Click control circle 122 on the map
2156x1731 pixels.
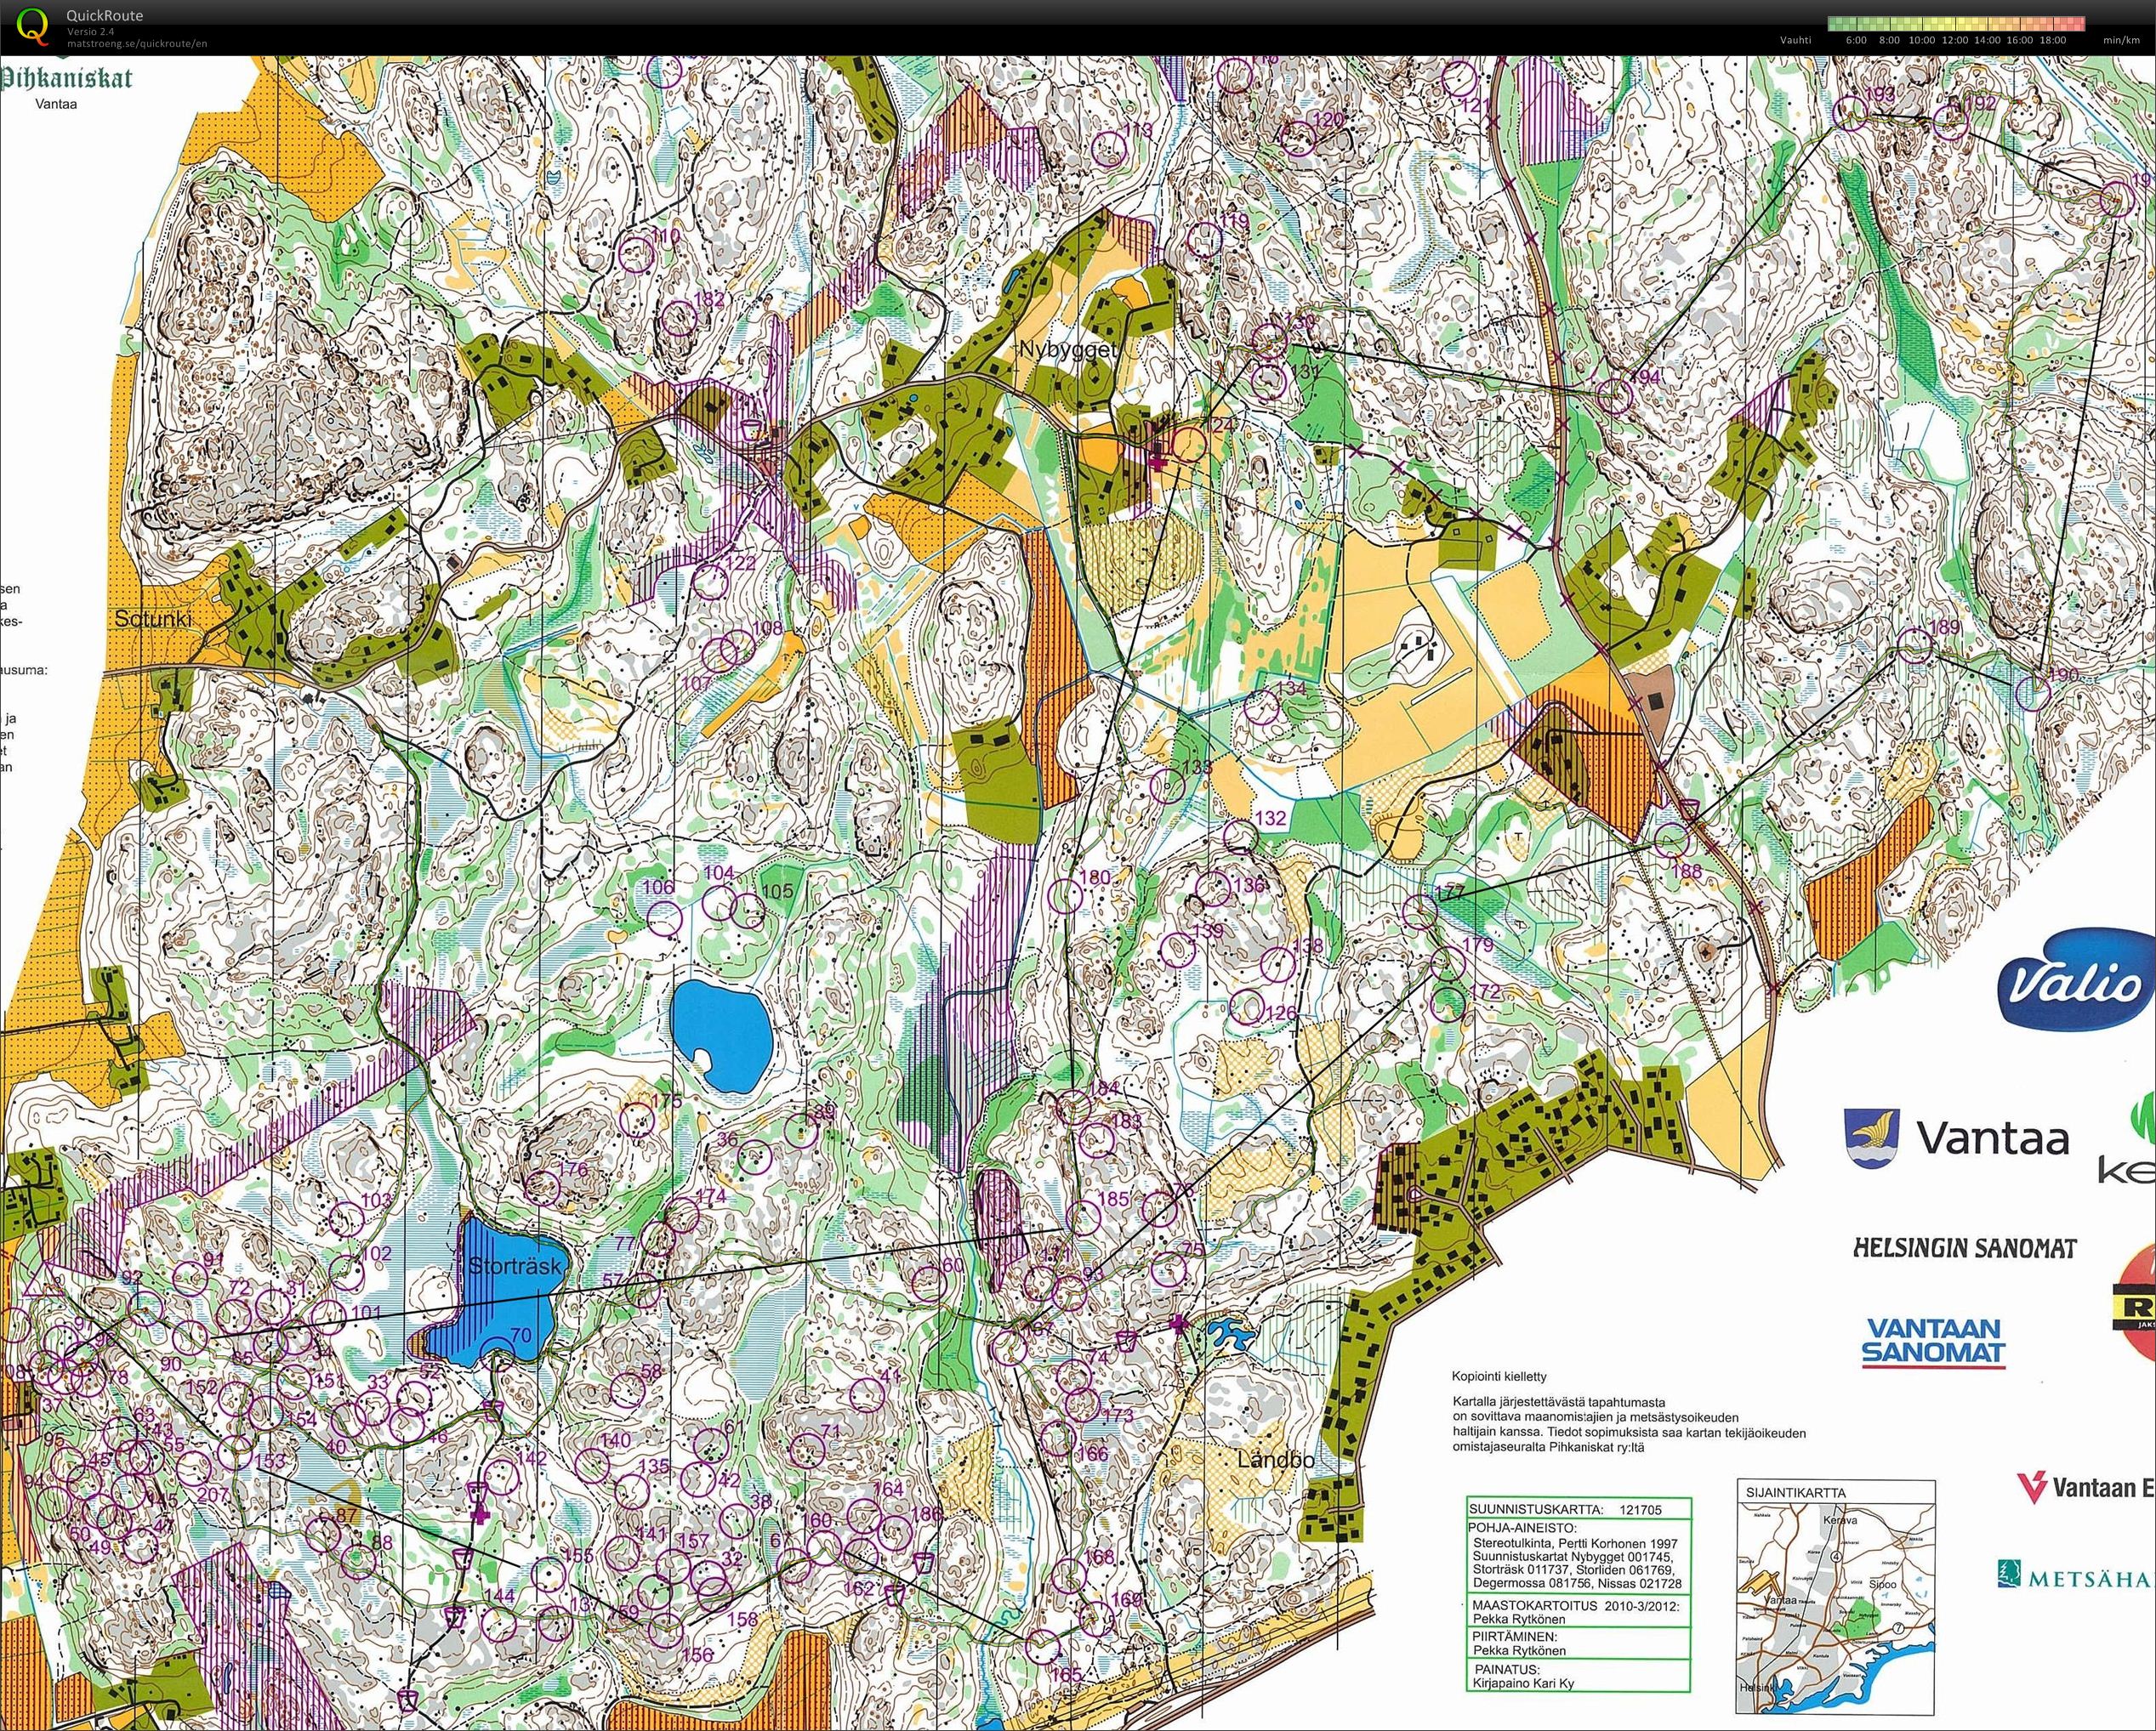click(x=709, y=581)
